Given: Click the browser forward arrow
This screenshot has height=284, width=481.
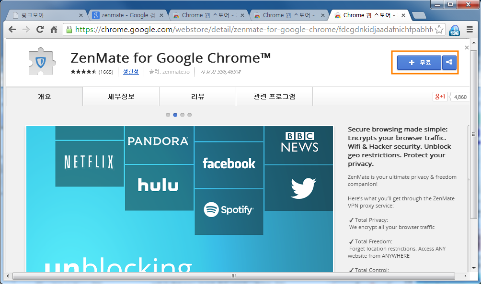Looking at the screenshot, I should 26,29.
